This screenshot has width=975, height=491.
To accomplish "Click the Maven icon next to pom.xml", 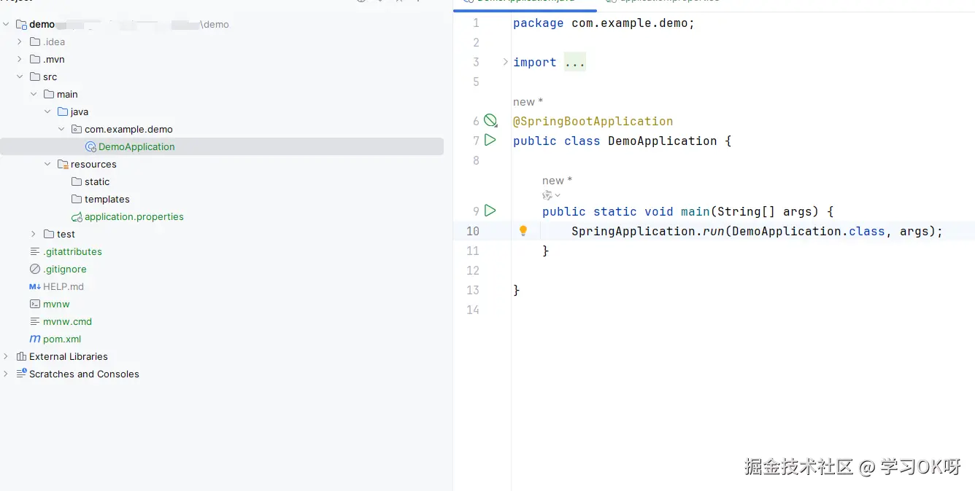I will click(35, 339).
